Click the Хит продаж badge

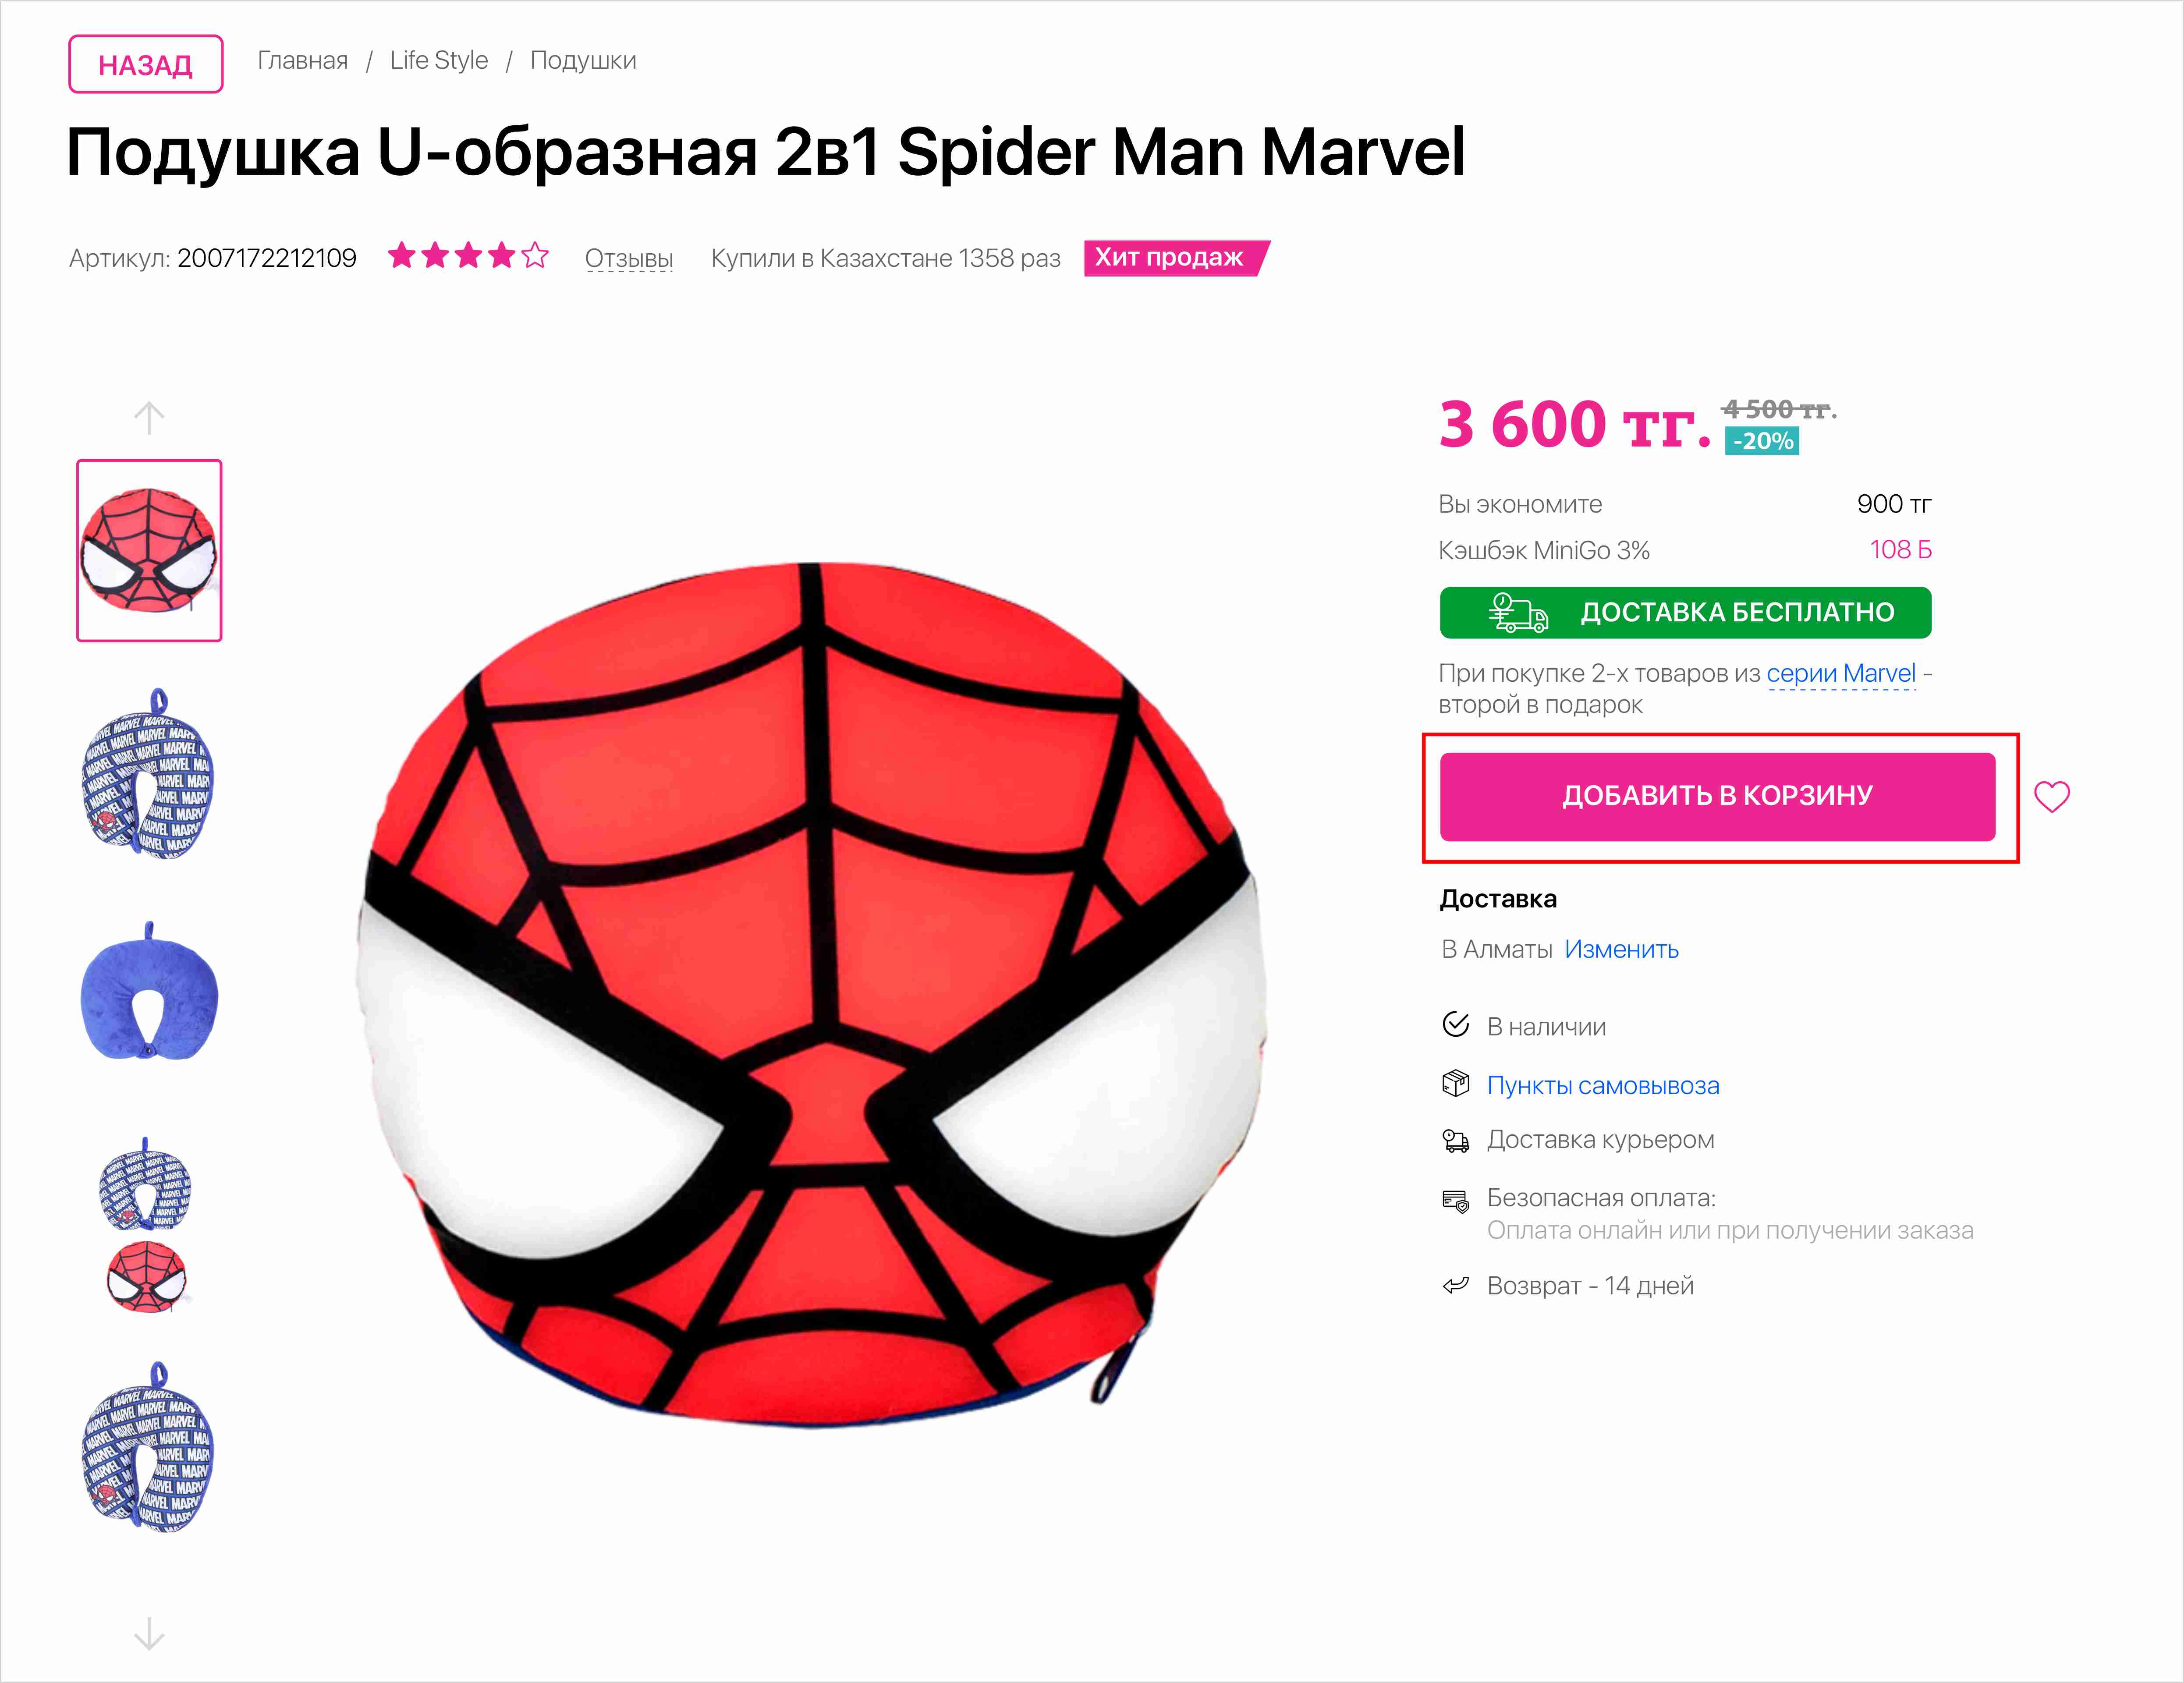1172,258
